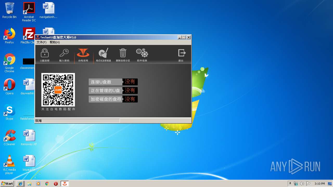Open Windows Media Player taskbar icon
Screen dimensions: 333x187
[38, 184]
